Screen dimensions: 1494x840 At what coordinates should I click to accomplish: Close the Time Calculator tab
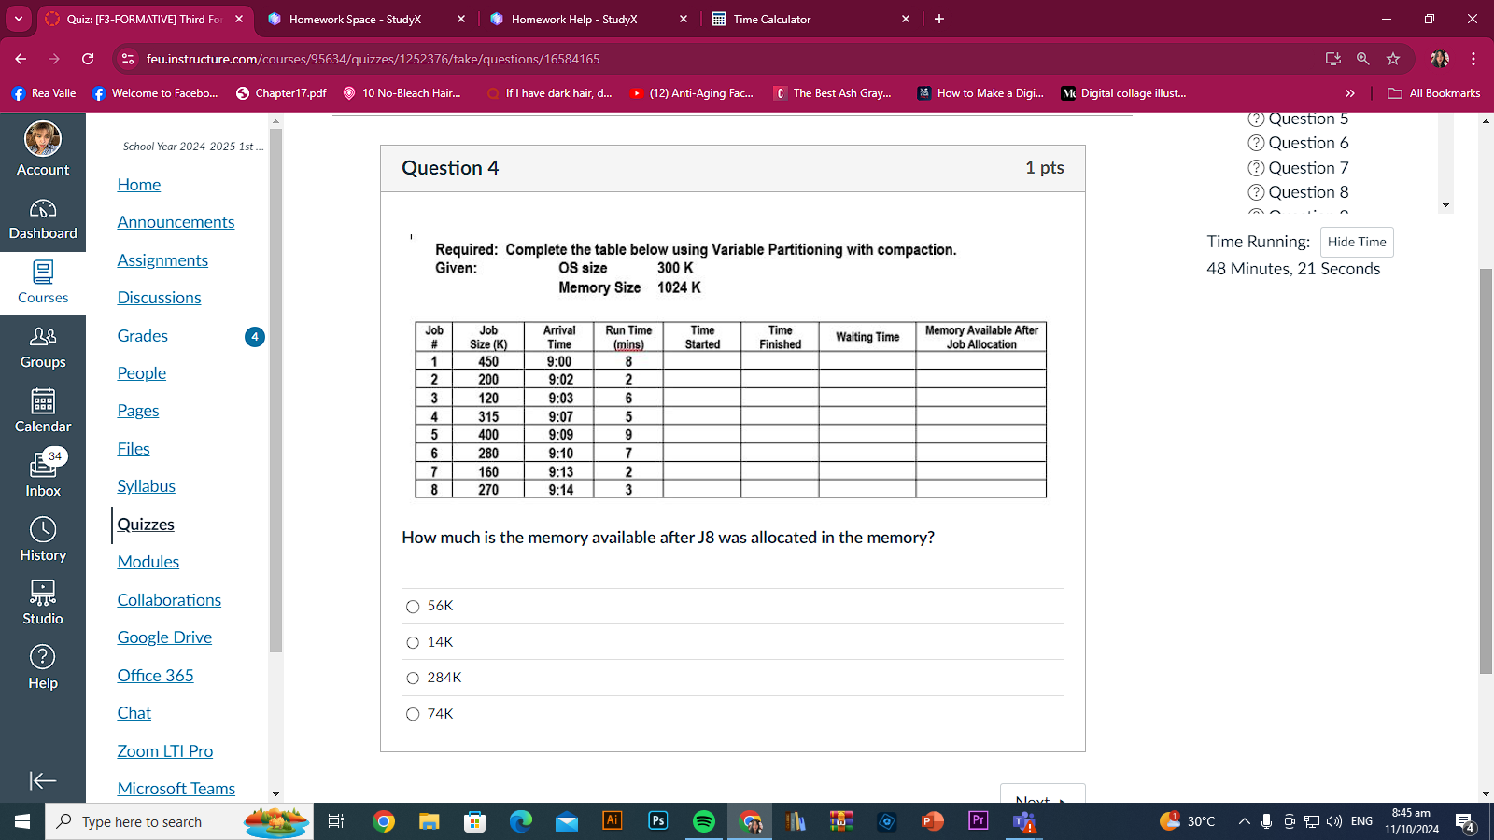point(906,19)
